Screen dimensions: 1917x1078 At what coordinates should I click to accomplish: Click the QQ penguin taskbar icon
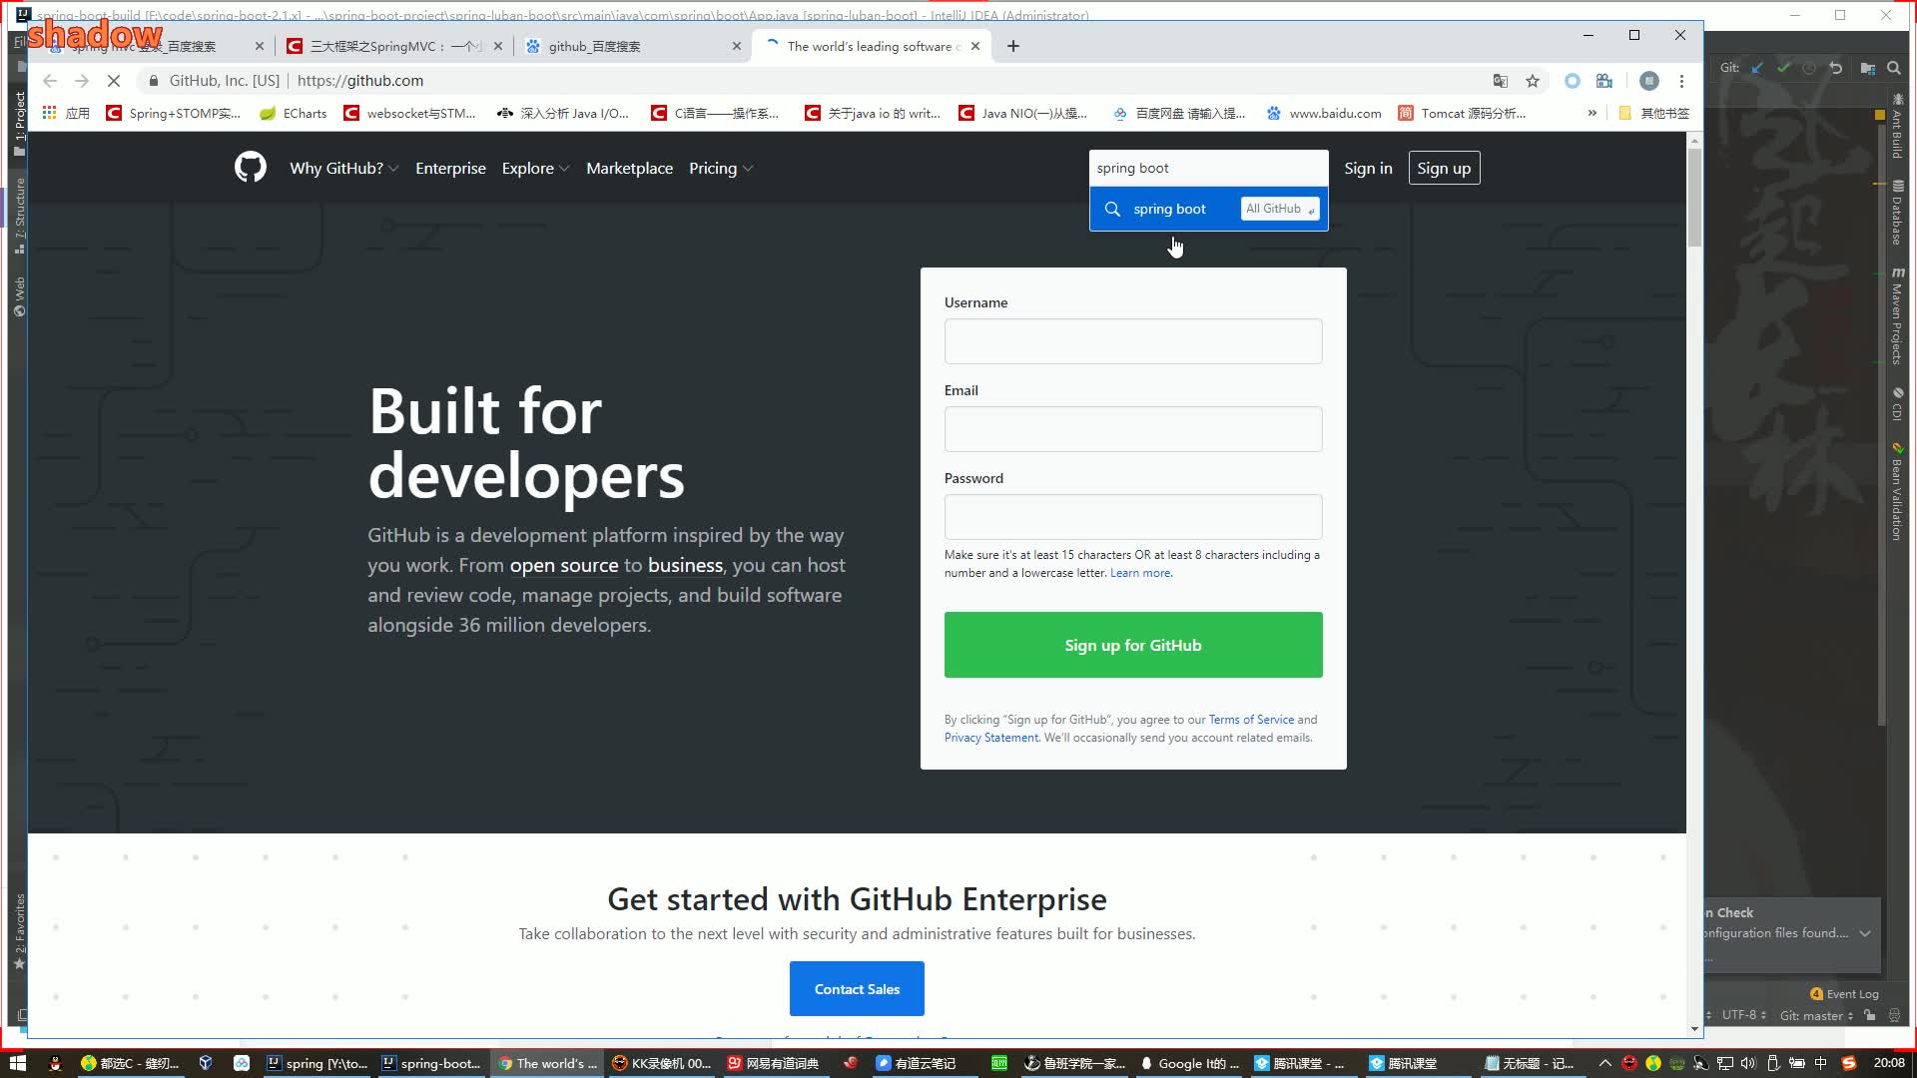tap(56, 1063)
